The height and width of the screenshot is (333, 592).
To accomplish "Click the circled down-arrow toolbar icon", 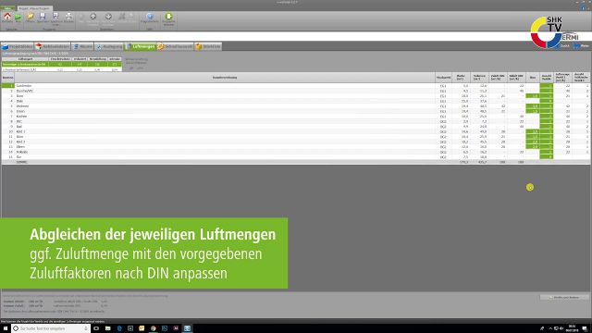I will (x=108, y=17).
